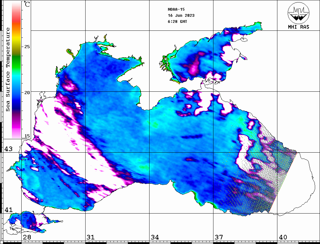320x244 pixels.
Task: Click the "20" tick on color scale
Action: 27,93
